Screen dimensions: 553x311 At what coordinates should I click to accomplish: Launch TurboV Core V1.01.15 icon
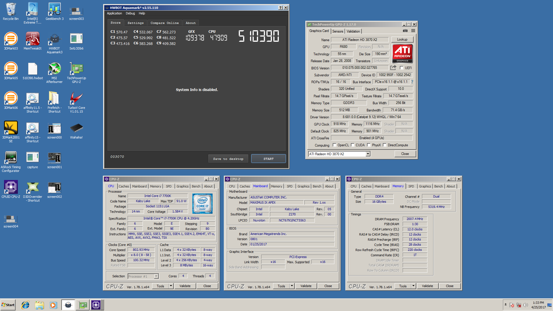point(76,102)
